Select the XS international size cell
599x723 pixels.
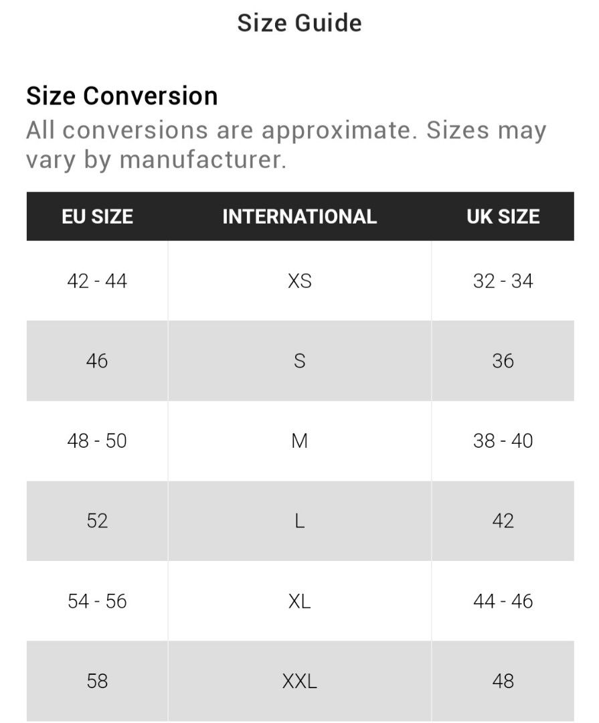[299, 281]
